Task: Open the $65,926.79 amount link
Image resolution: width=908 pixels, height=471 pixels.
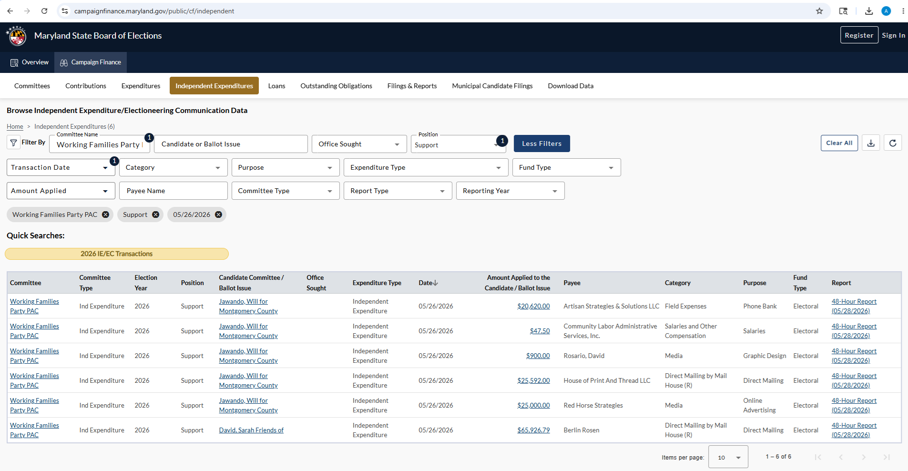Action: (x=533, y=430)
